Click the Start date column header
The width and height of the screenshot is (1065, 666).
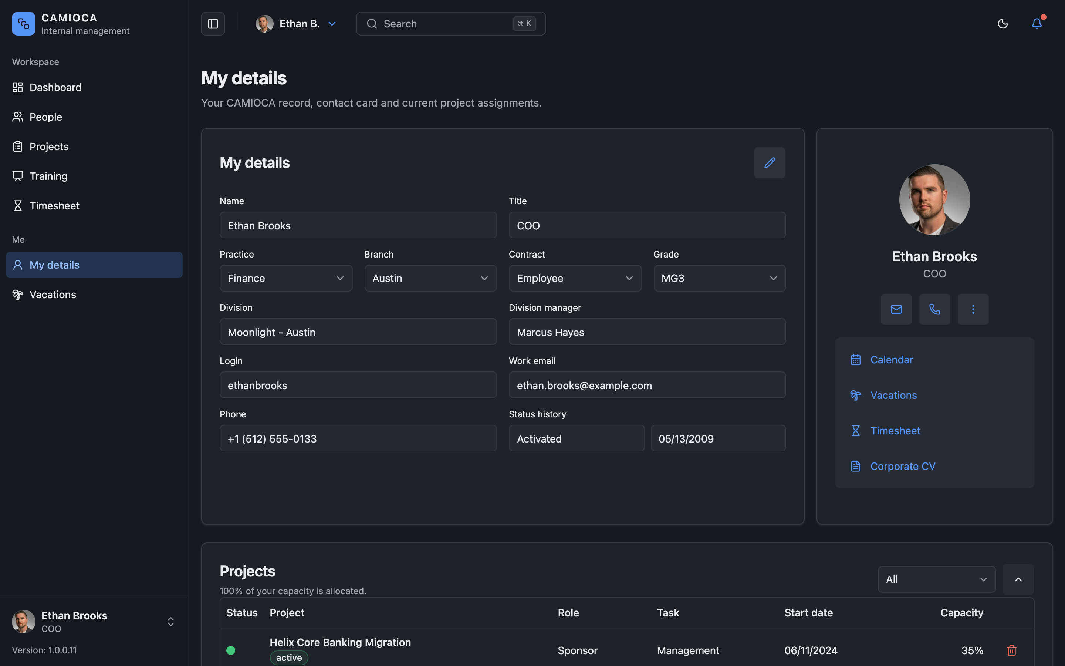click(808, 613)
